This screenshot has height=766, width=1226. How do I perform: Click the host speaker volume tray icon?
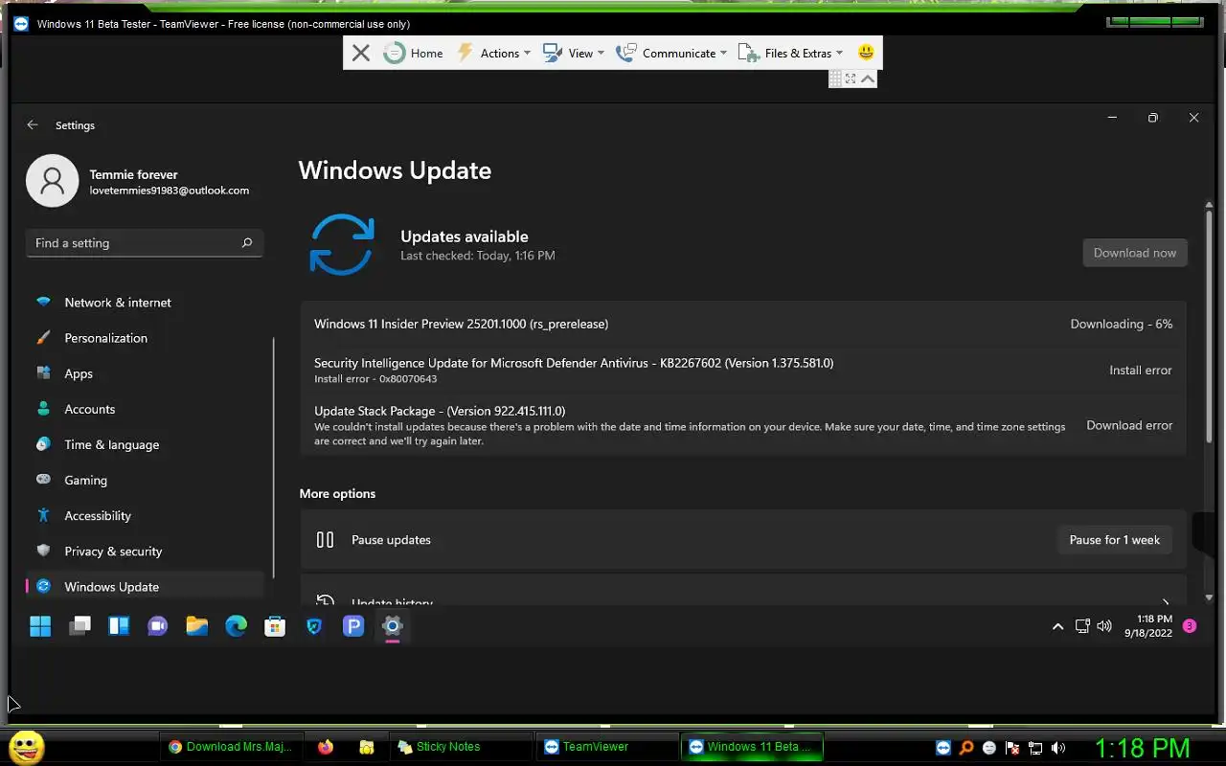(1058, 748)
